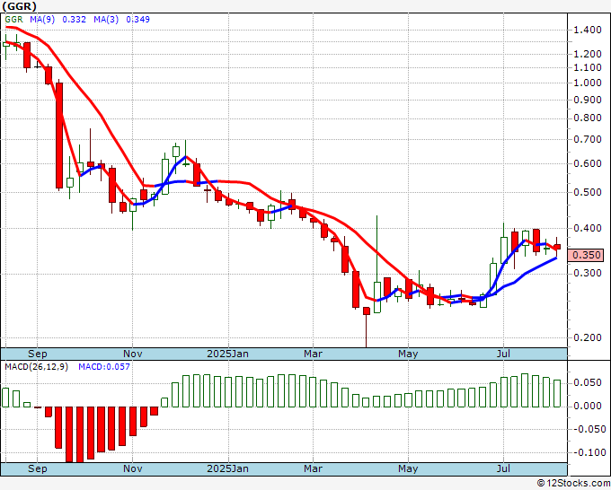
Task: Click Mar on the MACD time axis
Action: pos(313,468)
